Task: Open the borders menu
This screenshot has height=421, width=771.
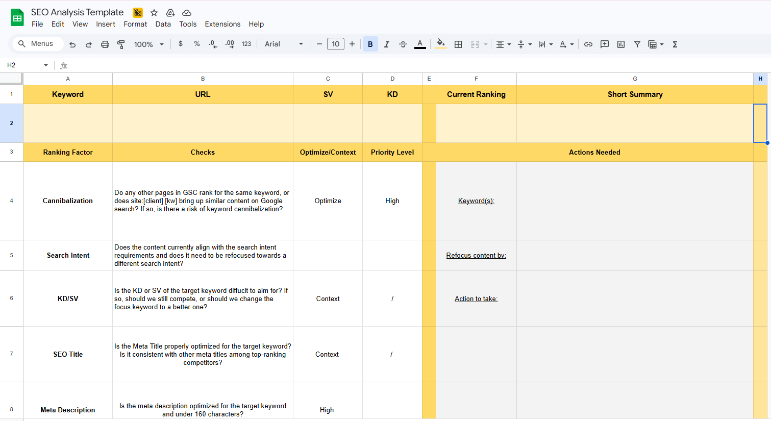Action: (x=458, y=44)
